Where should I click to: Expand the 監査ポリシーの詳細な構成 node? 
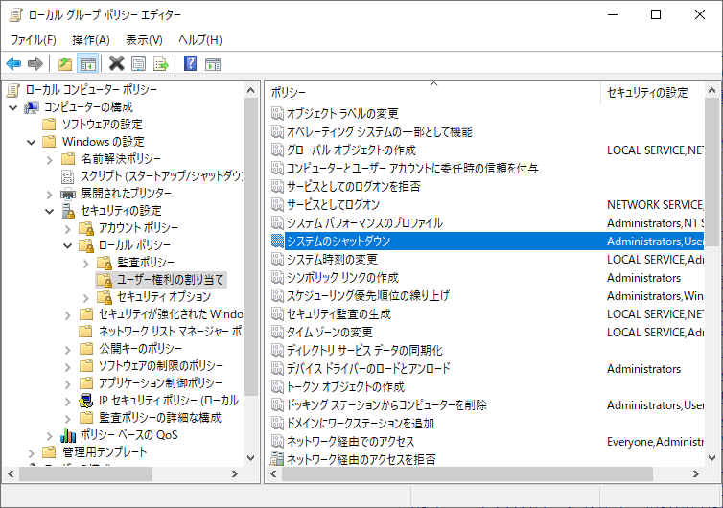pyautogui.click(x=68, y=419)
